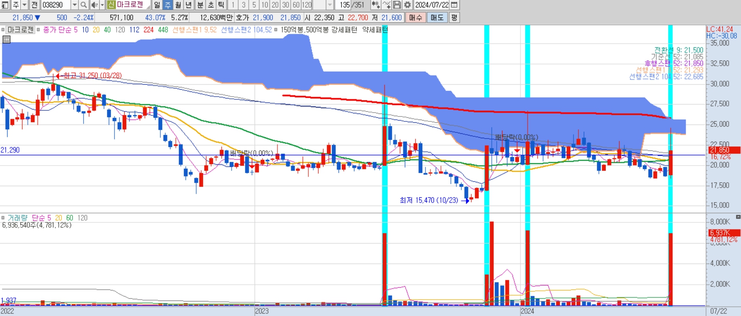This screenshot has height=316, width=741.
Task: Switch to tick chart (틱)
Action: [x=221, y=5]
